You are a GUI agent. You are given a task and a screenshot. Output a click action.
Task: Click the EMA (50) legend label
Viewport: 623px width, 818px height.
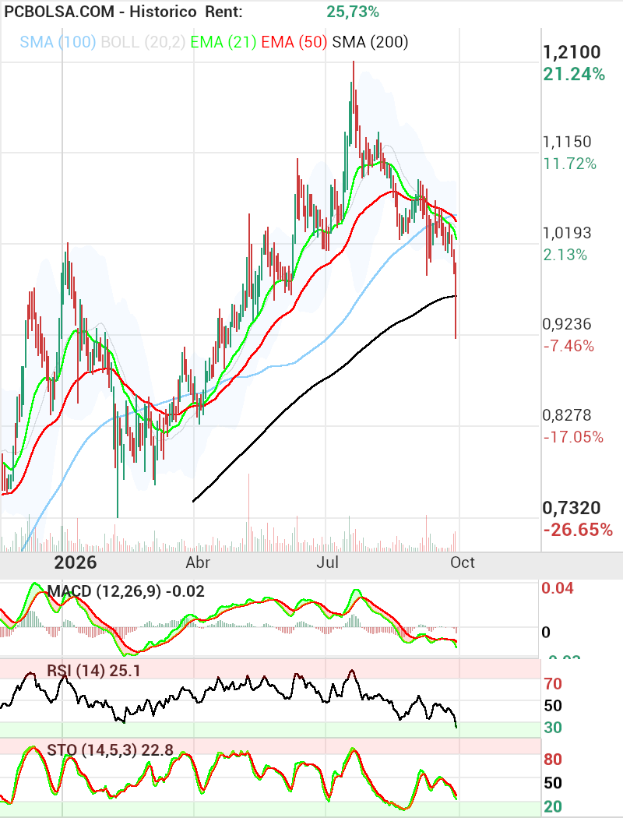coord(294,42)
